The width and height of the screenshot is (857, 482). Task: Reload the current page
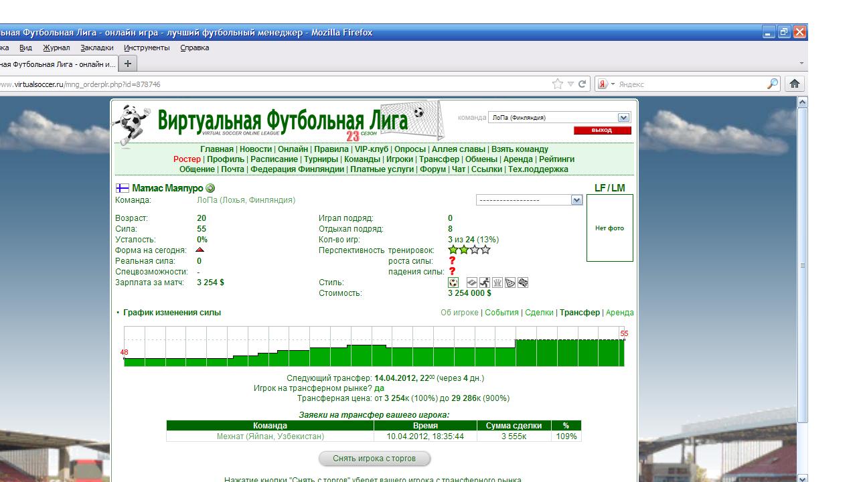pos(582,84)
